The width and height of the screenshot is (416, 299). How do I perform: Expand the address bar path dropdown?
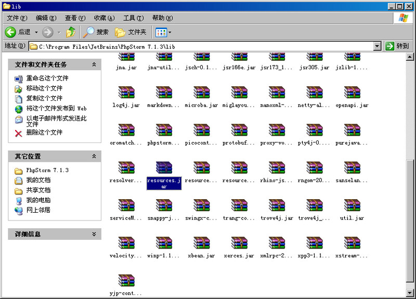pos(378,46)
